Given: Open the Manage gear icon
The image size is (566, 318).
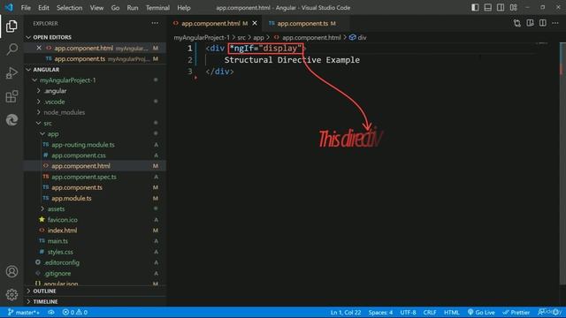Looking at the screenshot, I should point(11,294).
